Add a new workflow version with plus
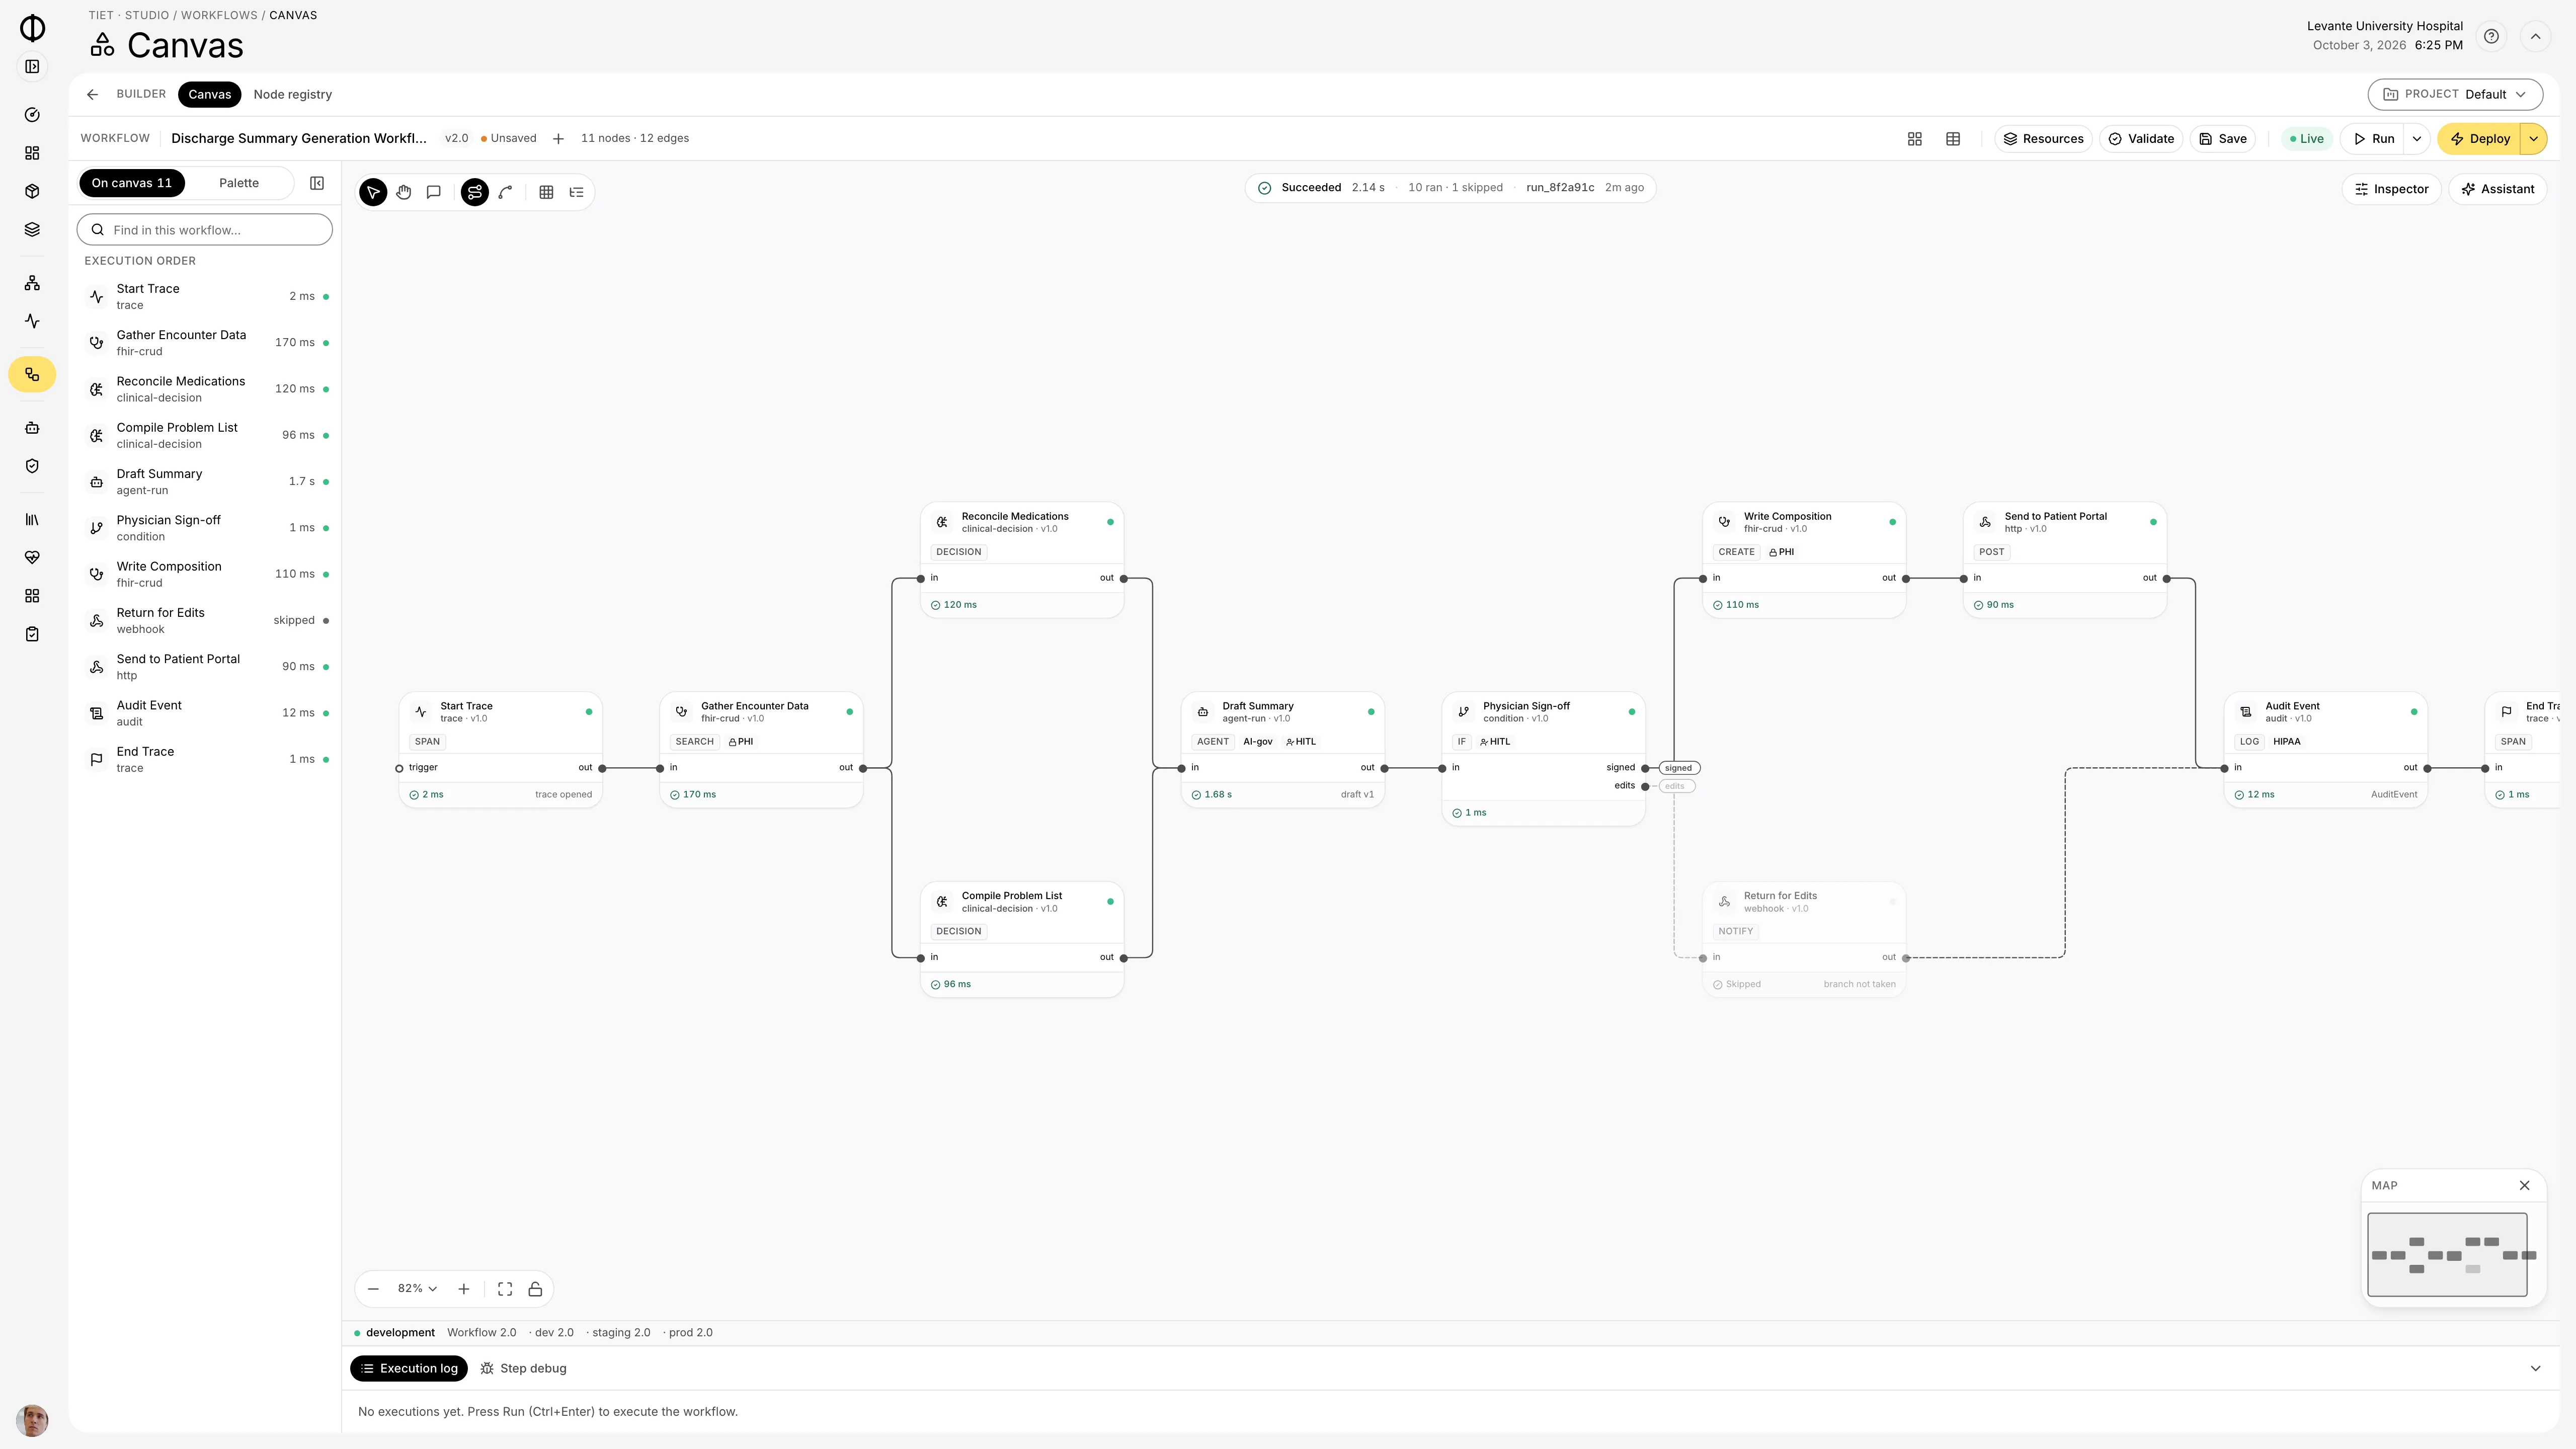 558,139
